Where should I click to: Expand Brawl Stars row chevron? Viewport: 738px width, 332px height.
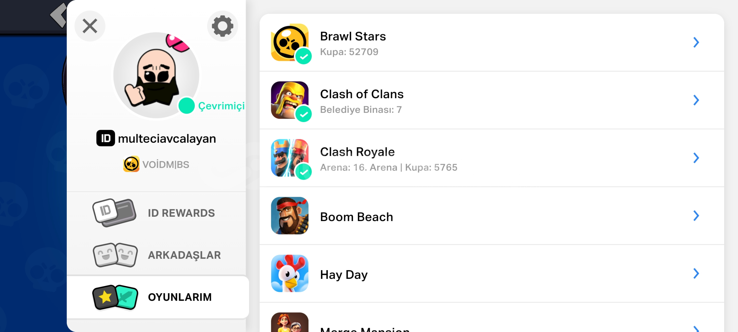(x=696, y=42)
